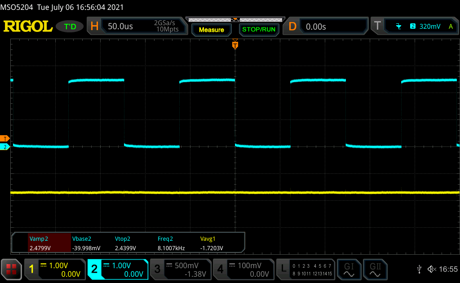Viewport: 460px width, 283px height.
Task: Click channel 1 0.00V offset value
Action: click(71, 274)
